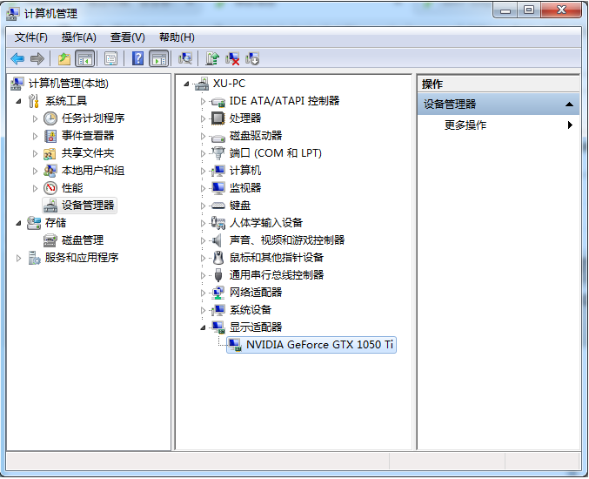The width and height of the screenshot is (589, 479).
Task: Expand the 网络适配器 node
Action: (204, 293)
